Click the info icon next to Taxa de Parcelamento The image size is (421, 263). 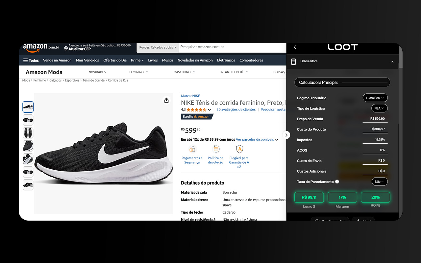pyautogui.click(x=337, y=181)
